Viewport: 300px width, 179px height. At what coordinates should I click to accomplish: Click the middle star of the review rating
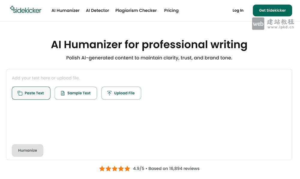115,169
